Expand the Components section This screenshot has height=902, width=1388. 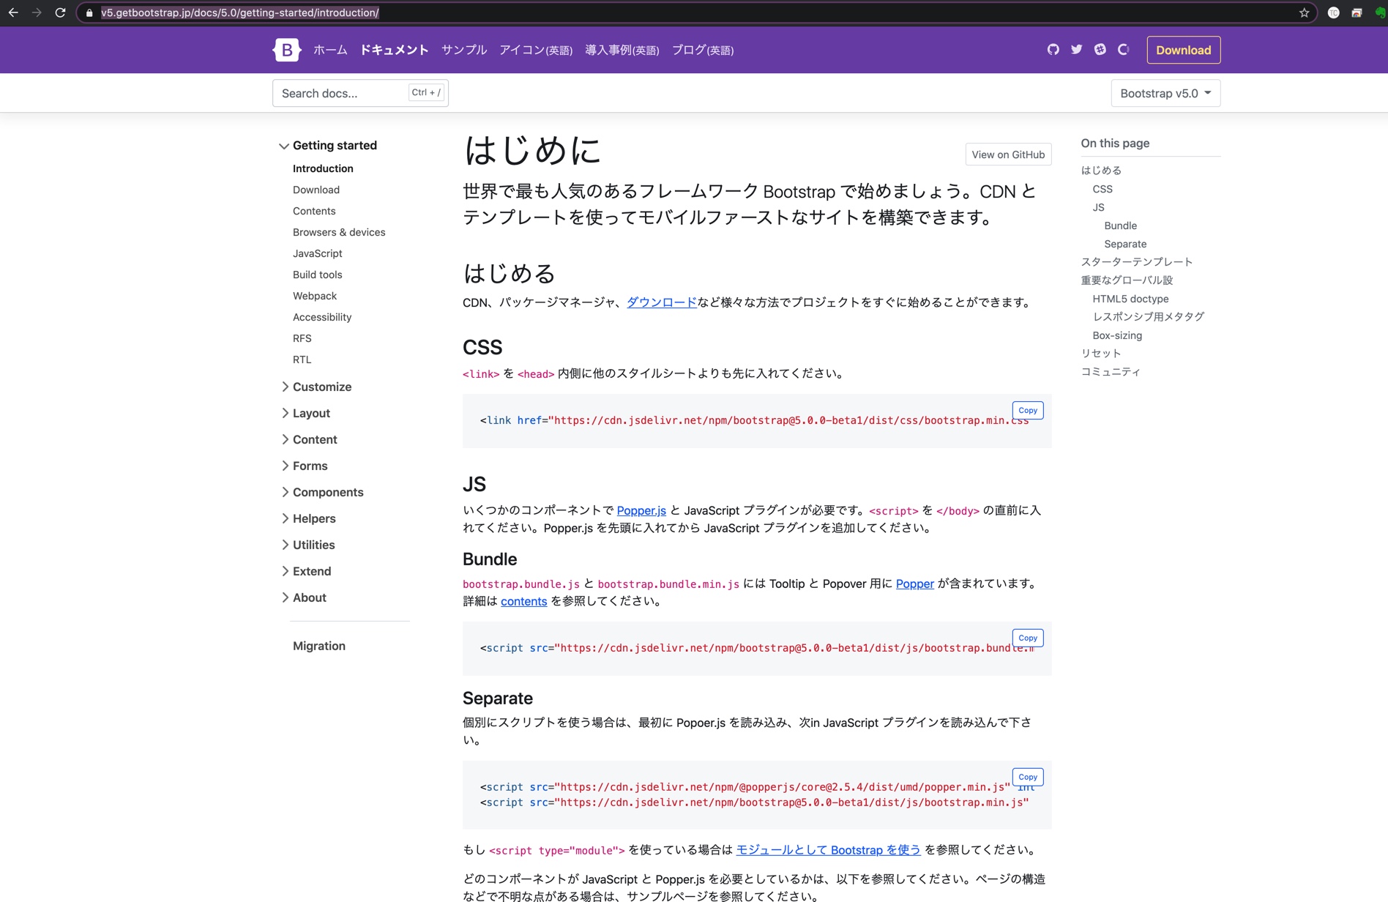pos(321,492)
